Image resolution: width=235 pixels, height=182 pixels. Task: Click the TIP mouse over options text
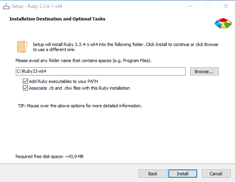click(x=80, y=106)
